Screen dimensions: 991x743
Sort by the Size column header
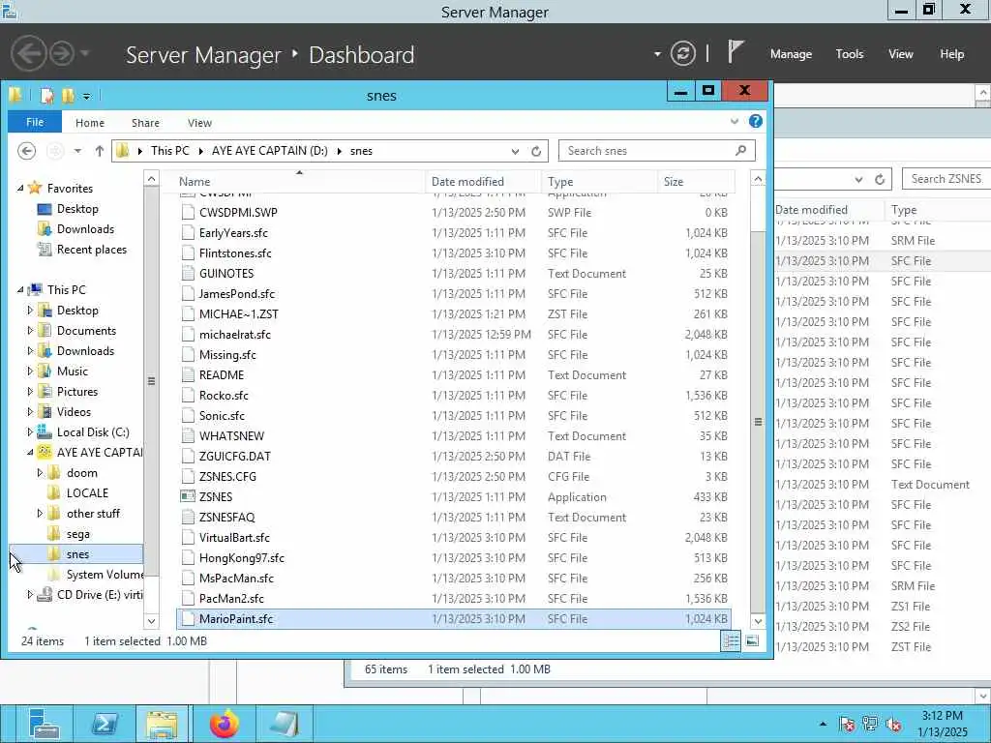pos(696,181)
